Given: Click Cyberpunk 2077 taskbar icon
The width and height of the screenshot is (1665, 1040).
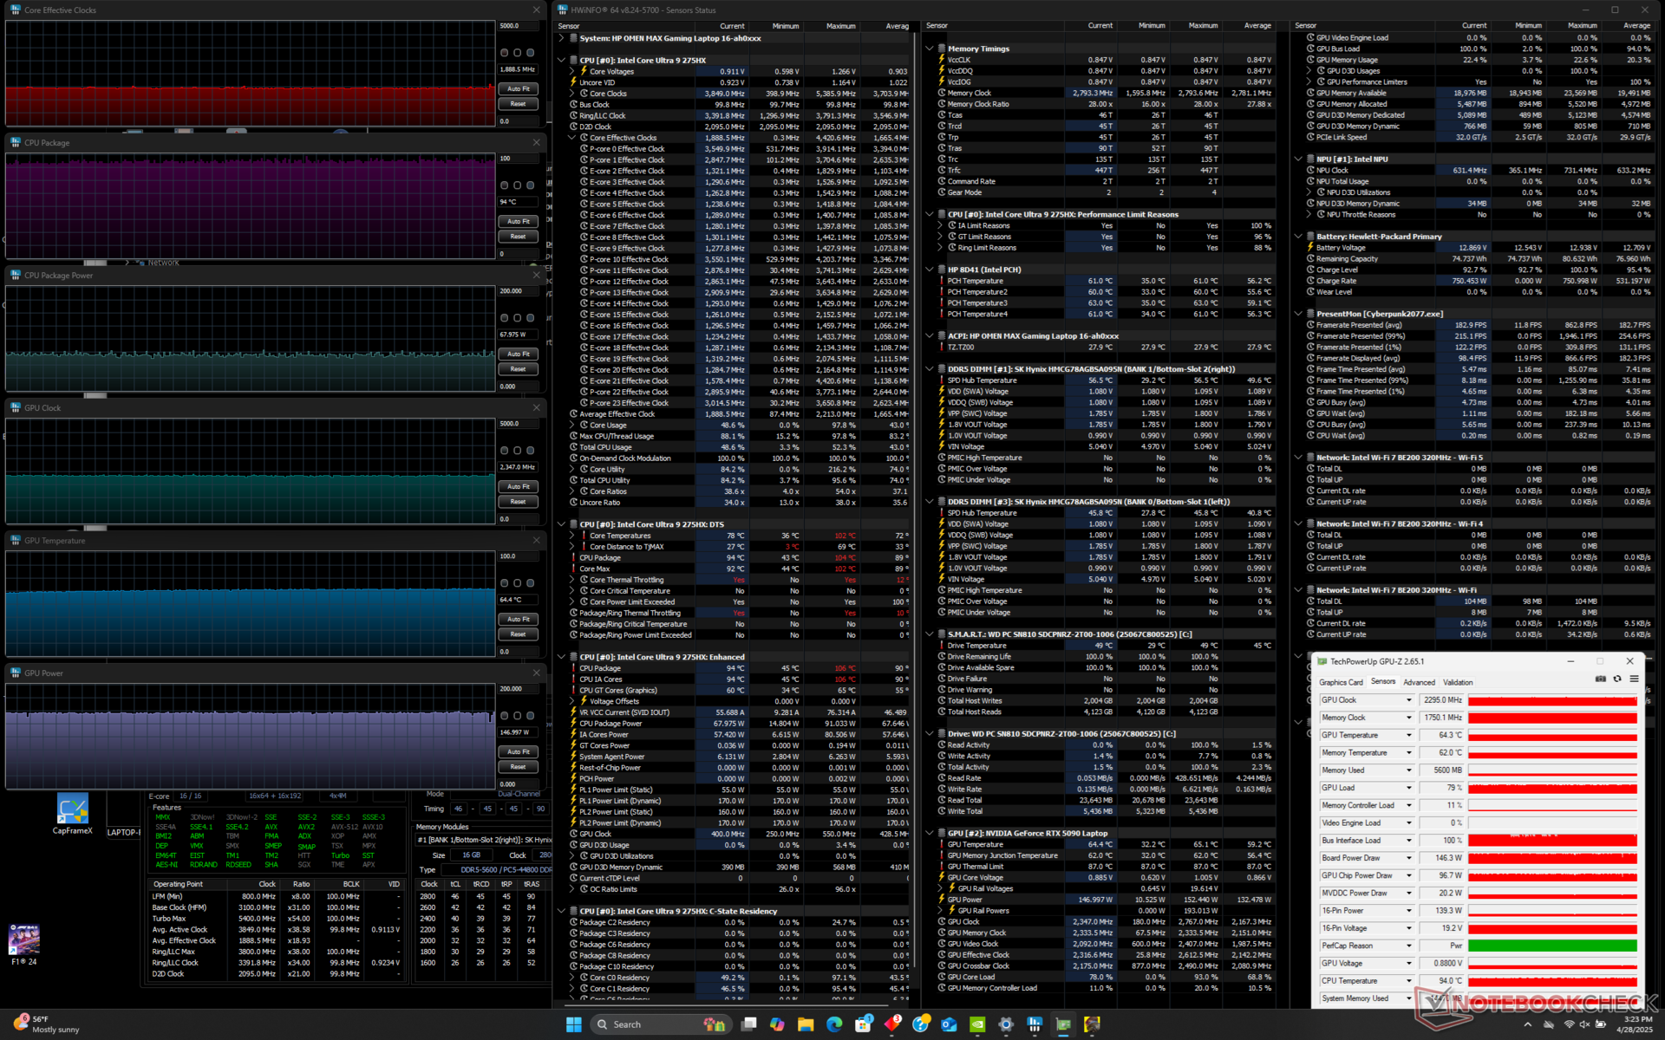Looking at the screenshot, I should pos(1092,1024).
